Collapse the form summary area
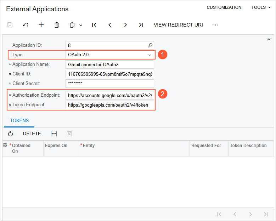Screen dimensions: 276x221 tap(269, 39)
